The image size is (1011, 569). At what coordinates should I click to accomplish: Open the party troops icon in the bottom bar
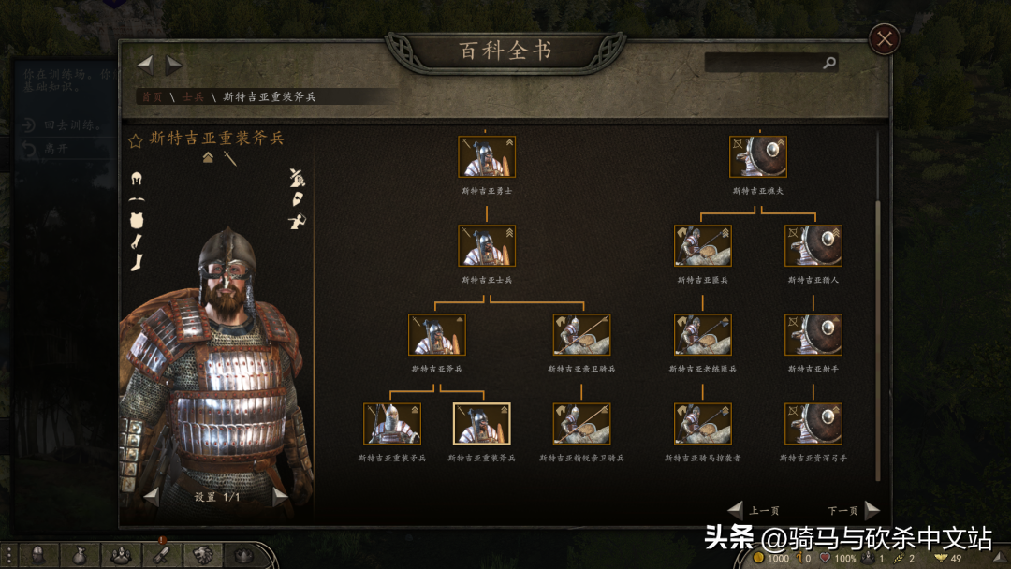click(121, 555)
